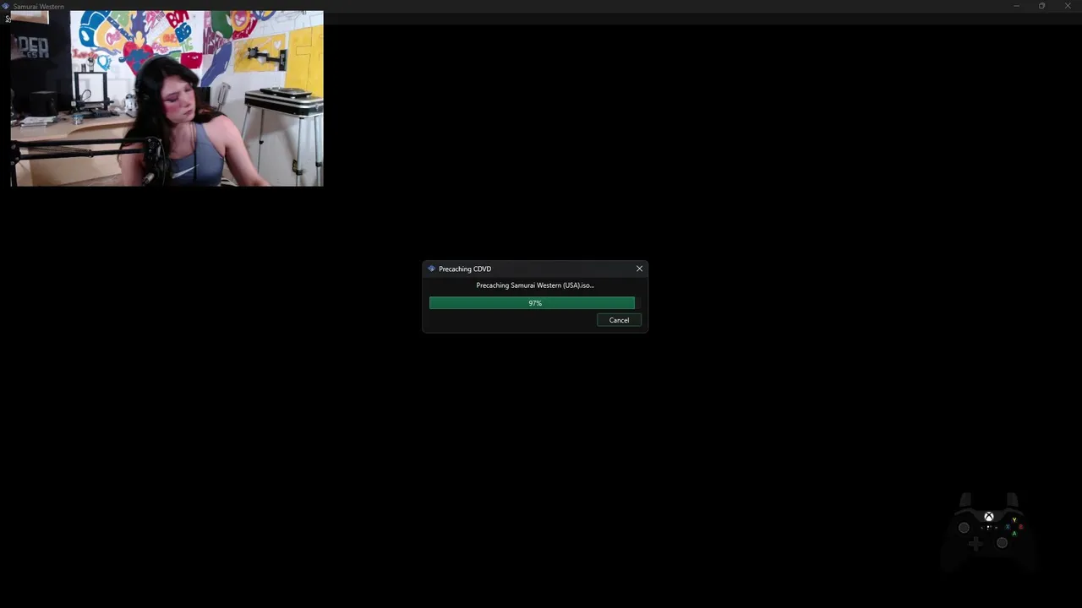
Task: Click the Samurai Western window title
Action: tap(39, 7)
